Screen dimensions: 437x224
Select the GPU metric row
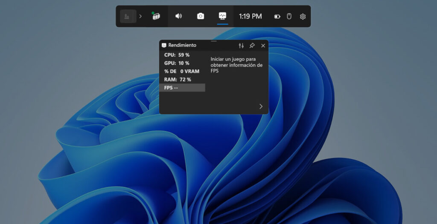183,63
